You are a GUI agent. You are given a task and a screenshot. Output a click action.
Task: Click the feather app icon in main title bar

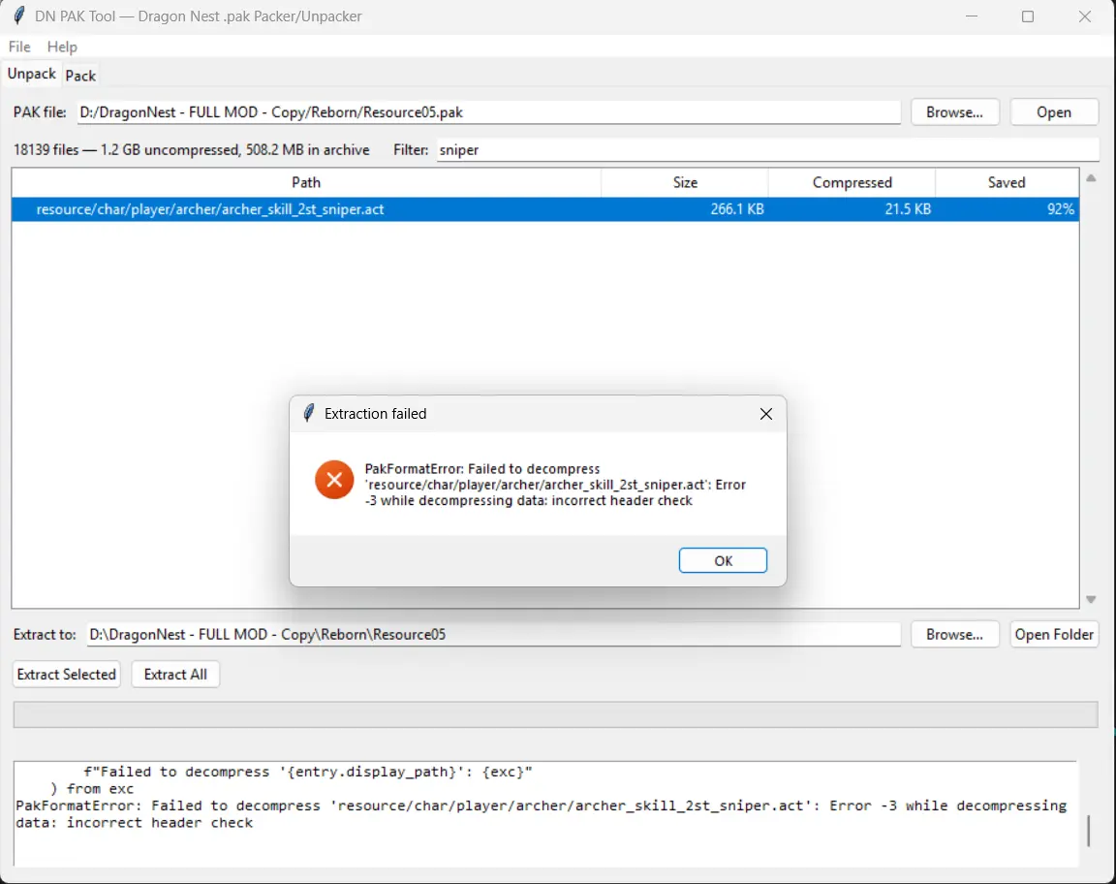point(19,16)
